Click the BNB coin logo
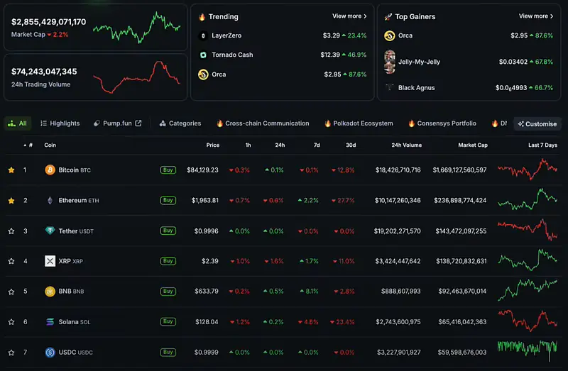Image resolution: width=568 pixels, height=371 pixels. point(50,291)
